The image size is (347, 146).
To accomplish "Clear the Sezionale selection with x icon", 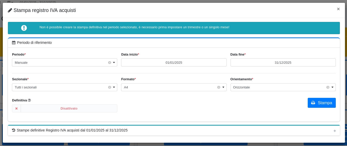I will [110, 87].
